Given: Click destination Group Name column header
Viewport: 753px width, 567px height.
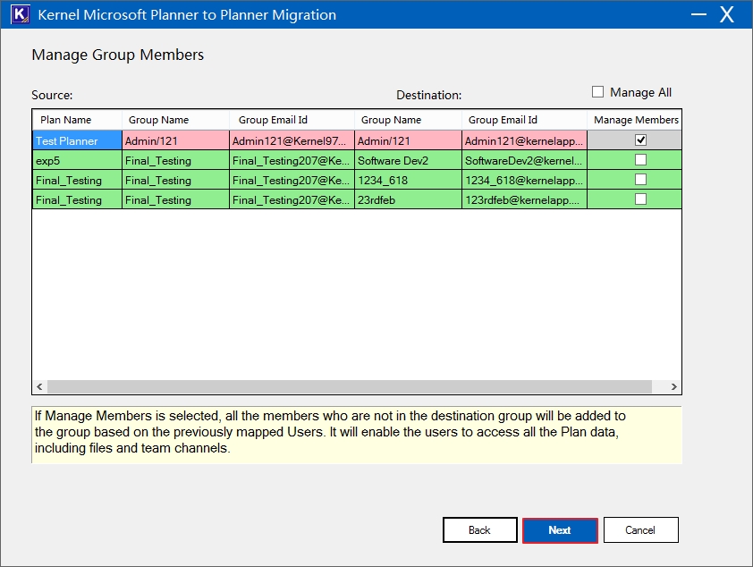Looking at the screenshot, I should pyautogui.click(x=408, y=120).
